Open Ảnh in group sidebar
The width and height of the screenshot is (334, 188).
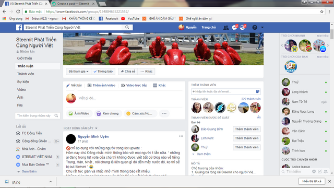pyautogui.click(x=20, y=97)
